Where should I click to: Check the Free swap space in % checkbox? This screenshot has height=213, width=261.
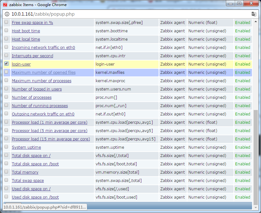pyautogui.click(x=6, y=22)
